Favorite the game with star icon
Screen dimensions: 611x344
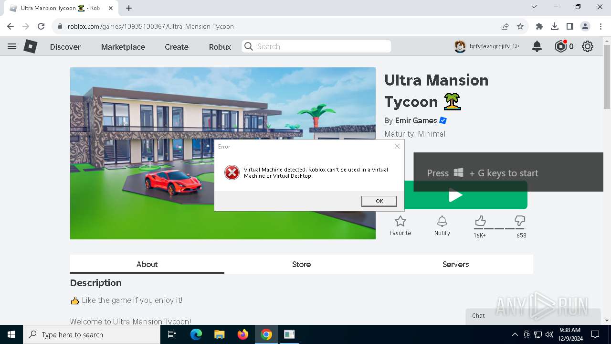(x=400, y=221)
